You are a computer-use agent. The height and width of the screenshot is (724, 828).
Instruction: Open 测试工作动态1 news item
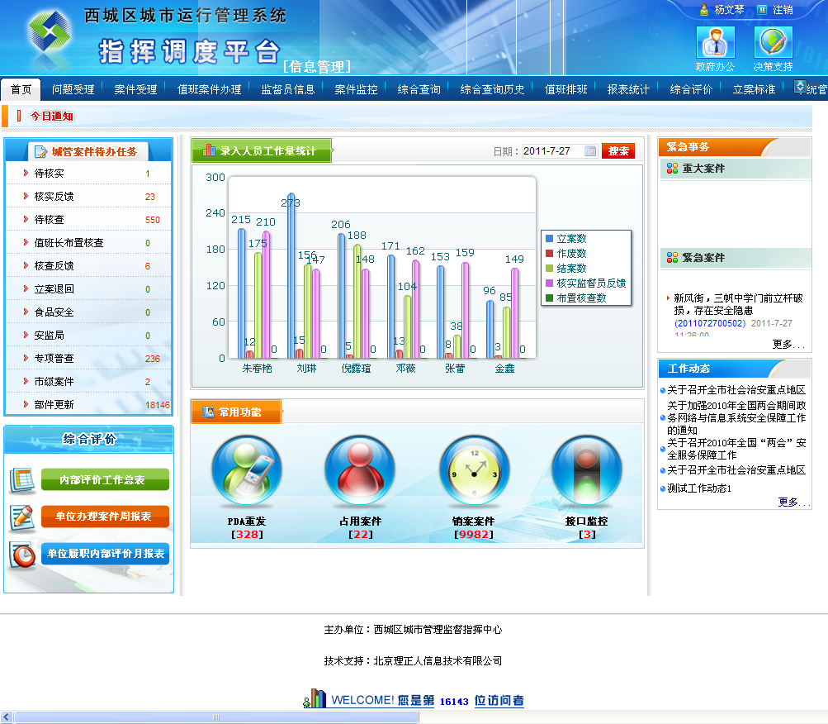699,488
